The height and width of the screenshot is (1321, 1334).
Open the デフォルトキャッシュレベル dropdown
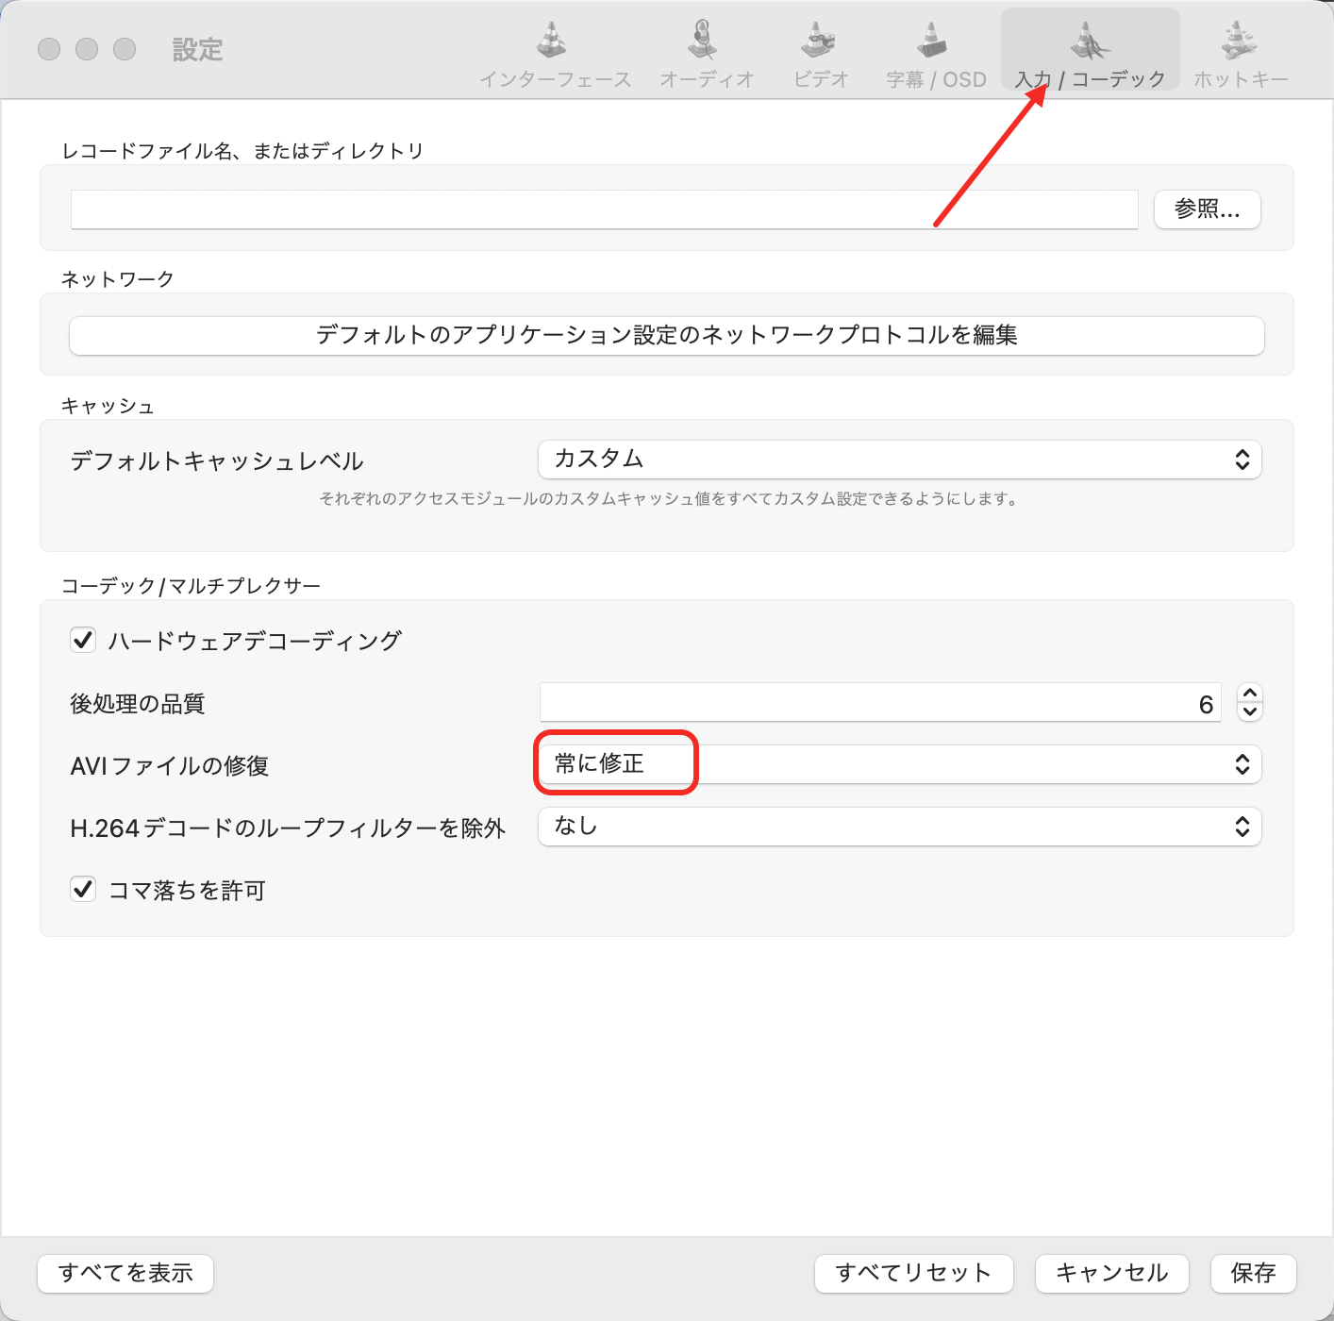click(x=898, y=460)
